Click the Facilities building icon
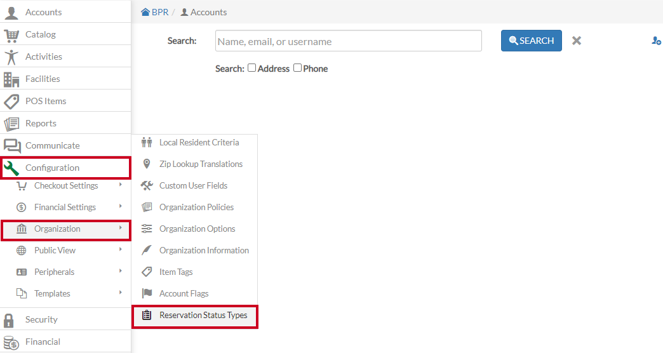Viewport: 663px width, 353px height. [11, 79]
